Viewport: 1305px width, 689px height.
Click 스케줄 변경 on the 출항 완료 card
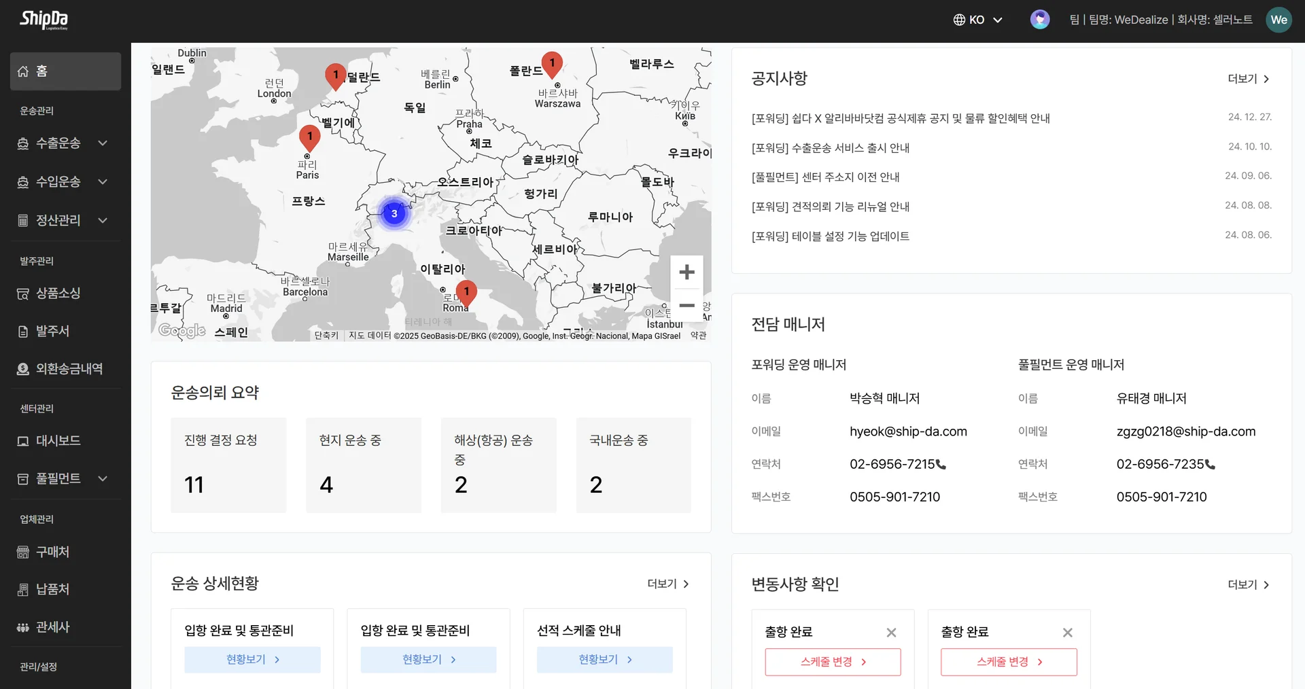[x=833, y=661]
